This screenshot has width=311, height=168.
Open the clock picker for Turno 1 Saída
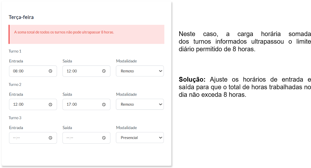coord(104,71)
